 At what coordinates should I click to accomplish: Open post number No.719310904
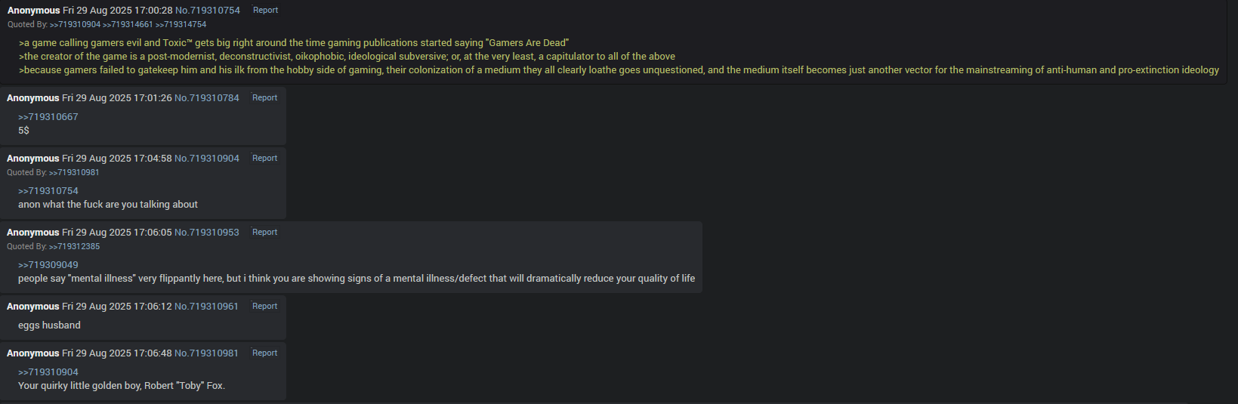click(x=207, y=159)
